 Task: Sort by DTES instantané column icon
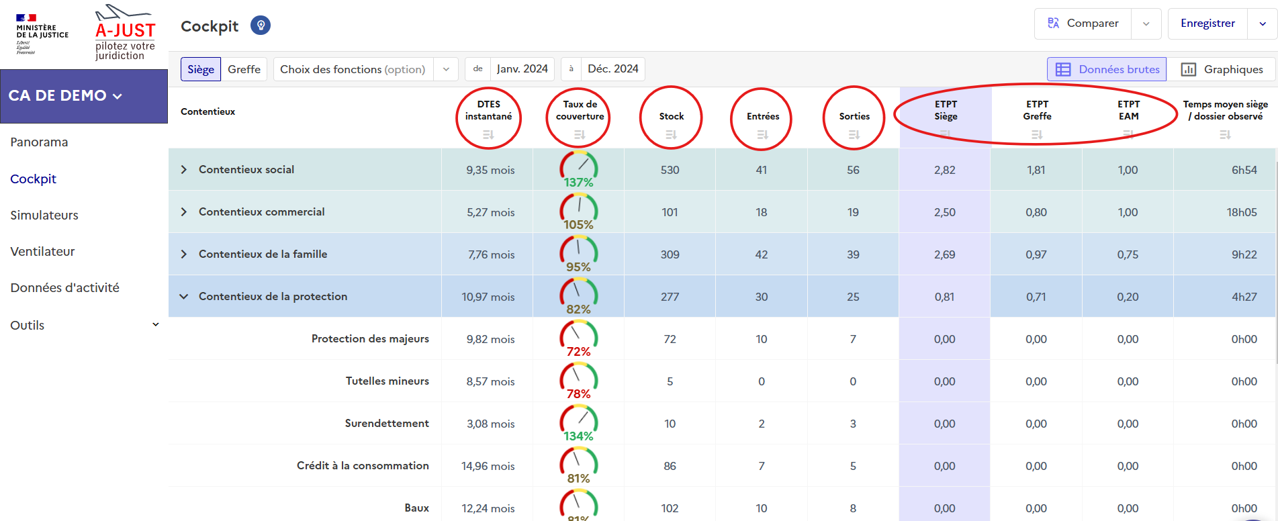point(488,135)
